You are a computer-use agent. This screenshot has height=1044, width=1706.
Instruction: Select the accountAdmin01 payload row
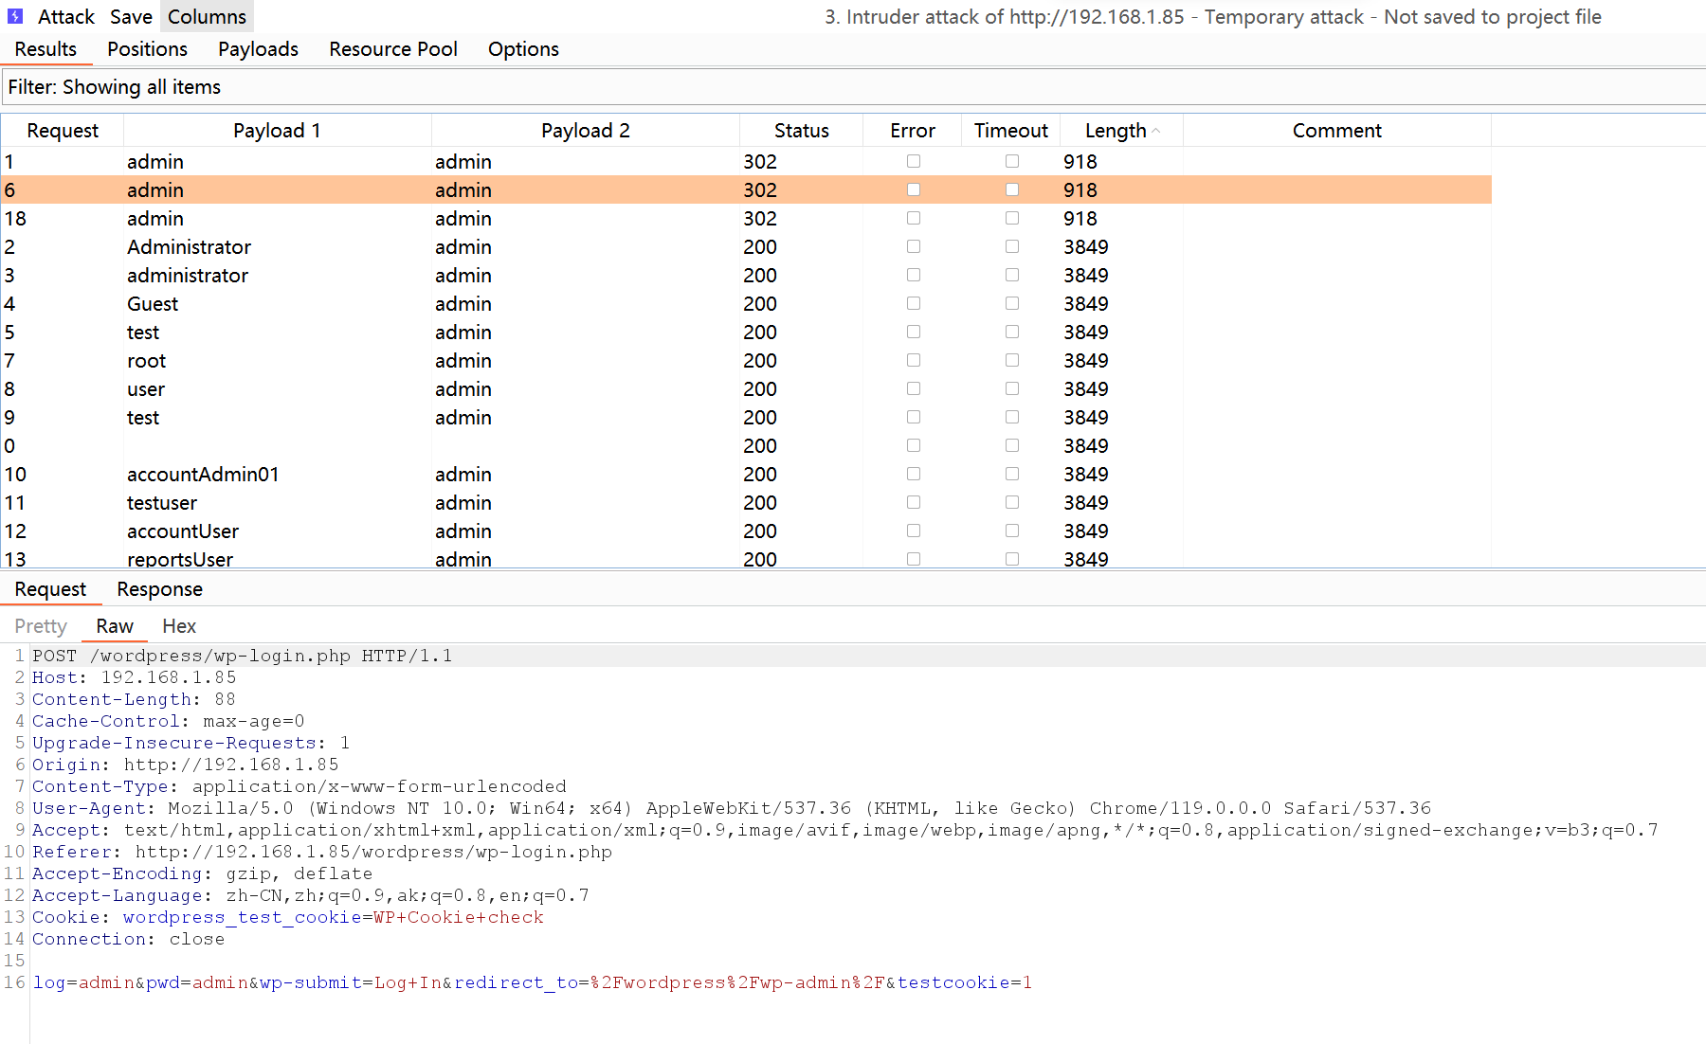746,475
